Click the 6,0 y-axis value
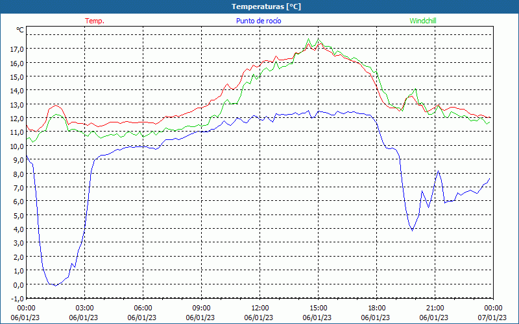The height and width of the screenshot is (324, 519). tap(19, 202)
